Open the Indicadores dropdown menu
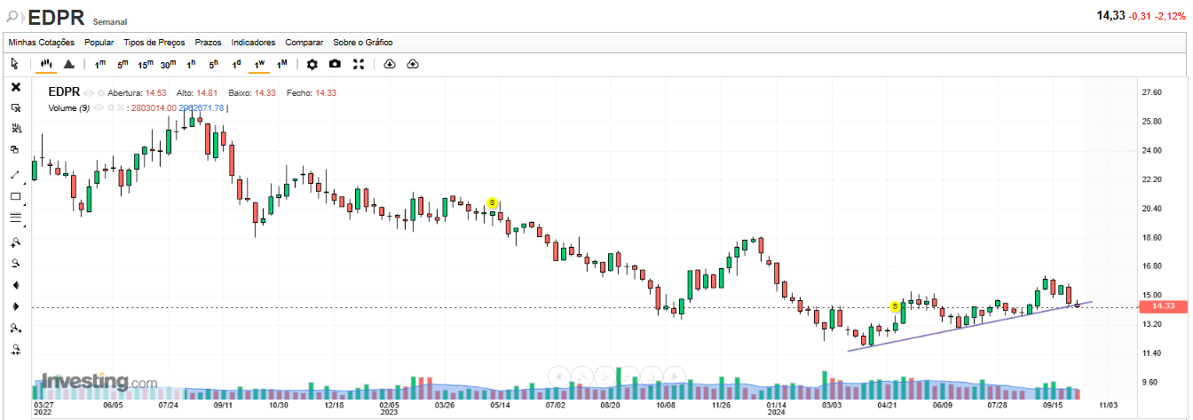 pos(253,42)
